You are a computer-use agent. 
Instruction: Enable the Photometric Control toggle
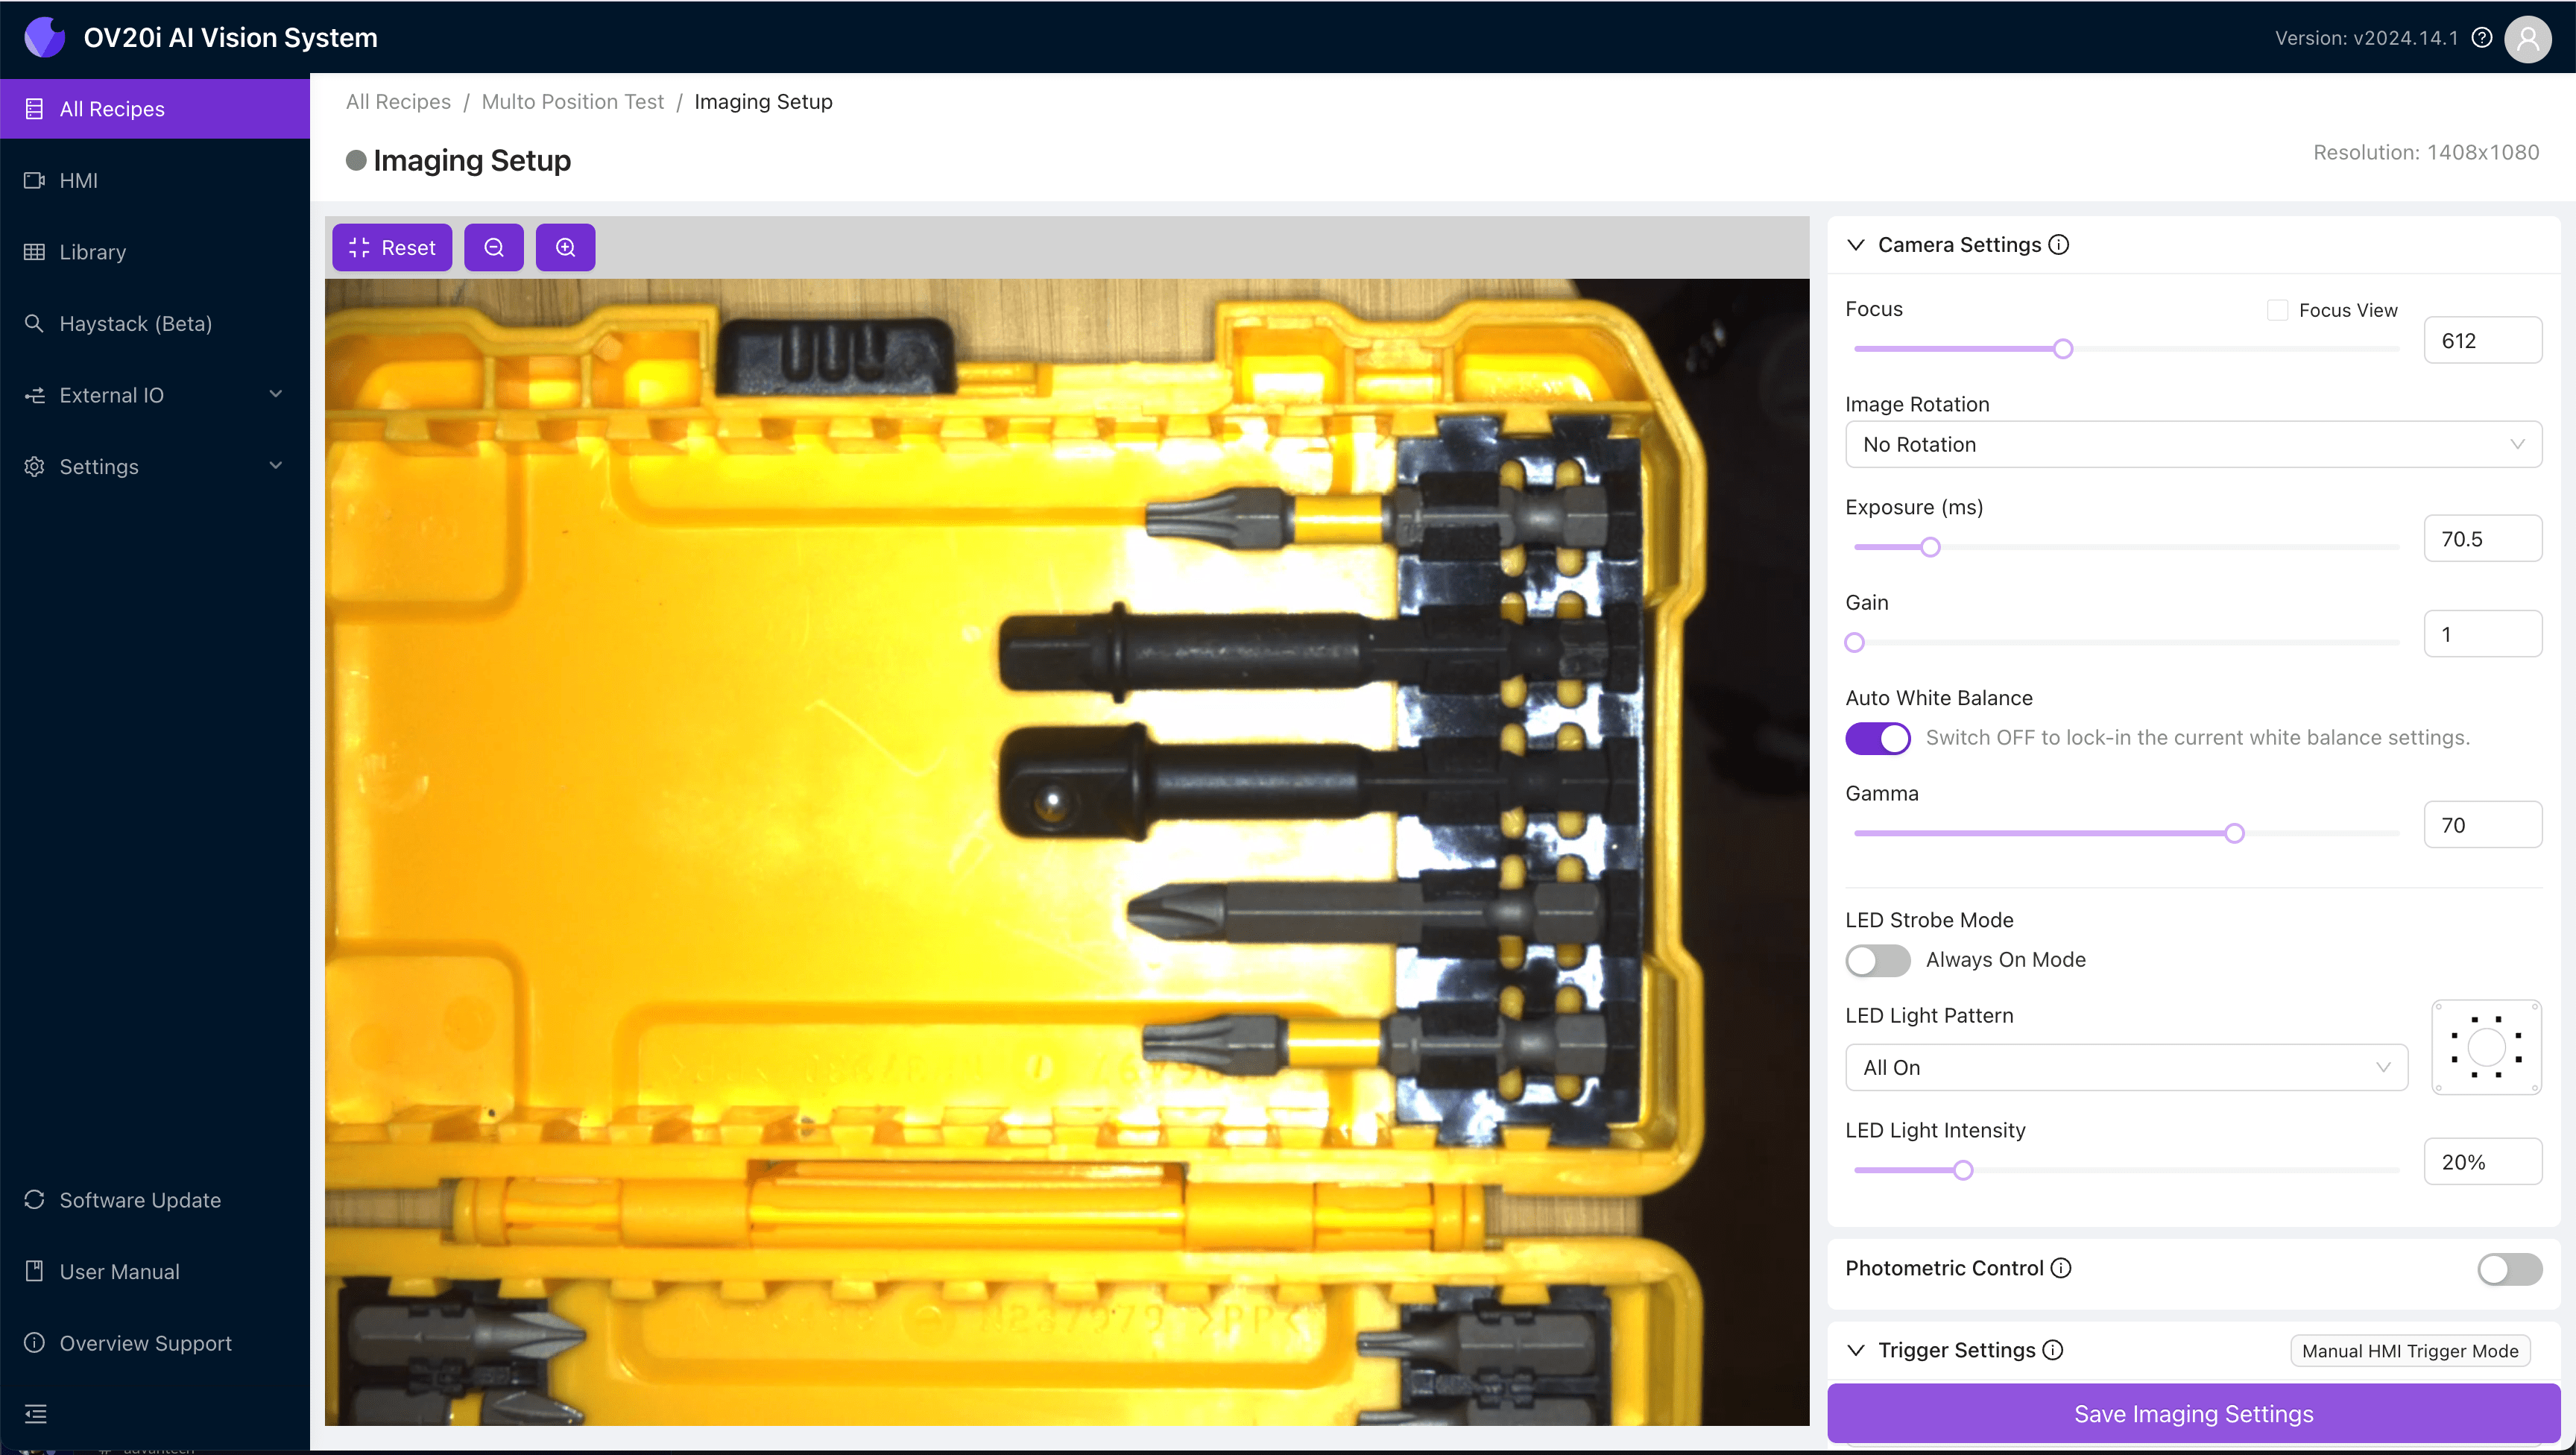pyautogui.click(x=2509, y=1269)
